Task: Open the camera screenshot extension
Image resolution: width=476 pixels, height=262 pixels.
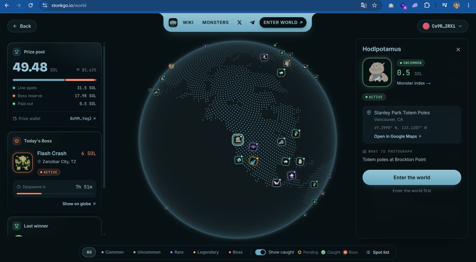Action: [391, 6]
